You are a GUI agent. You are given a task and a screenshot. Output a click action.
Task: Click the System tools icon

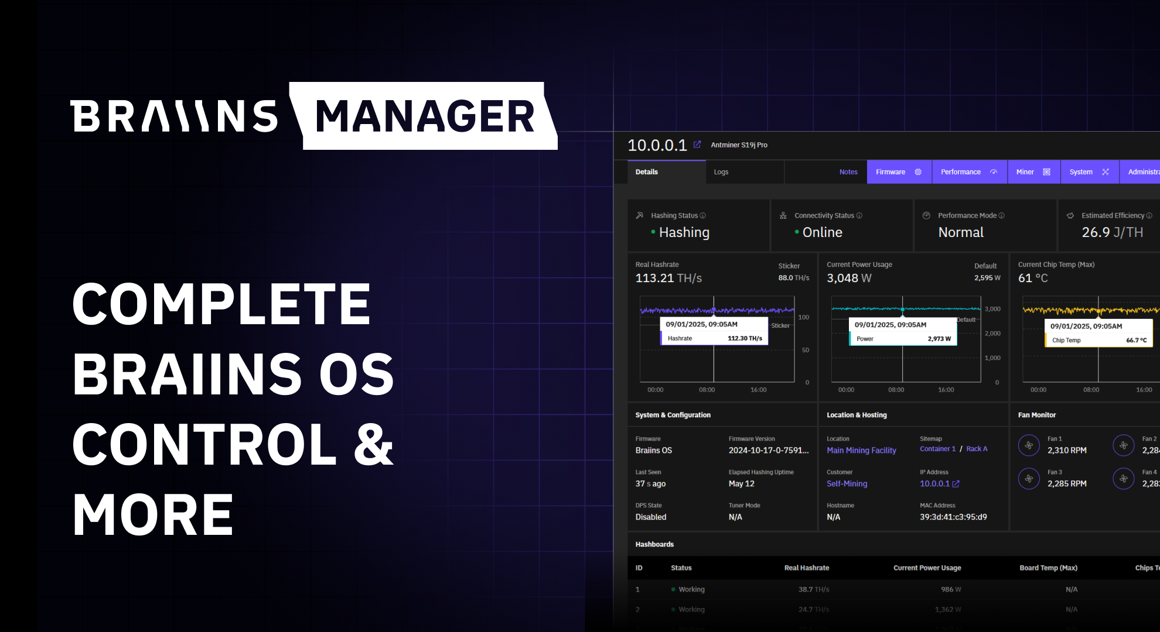click(x=1106, y=172)
